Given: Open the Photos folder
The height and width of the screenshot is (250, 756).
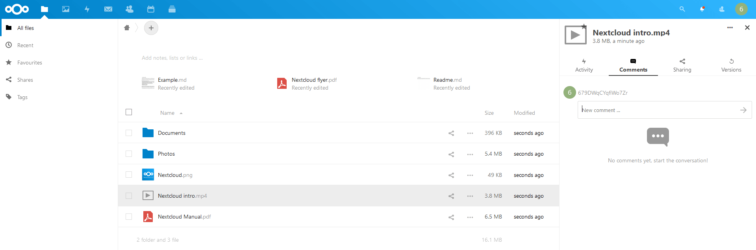Looking at the screenshot, I should pos(166,154).
